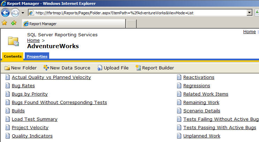Click the New Data Source label

tap(70, 68)
